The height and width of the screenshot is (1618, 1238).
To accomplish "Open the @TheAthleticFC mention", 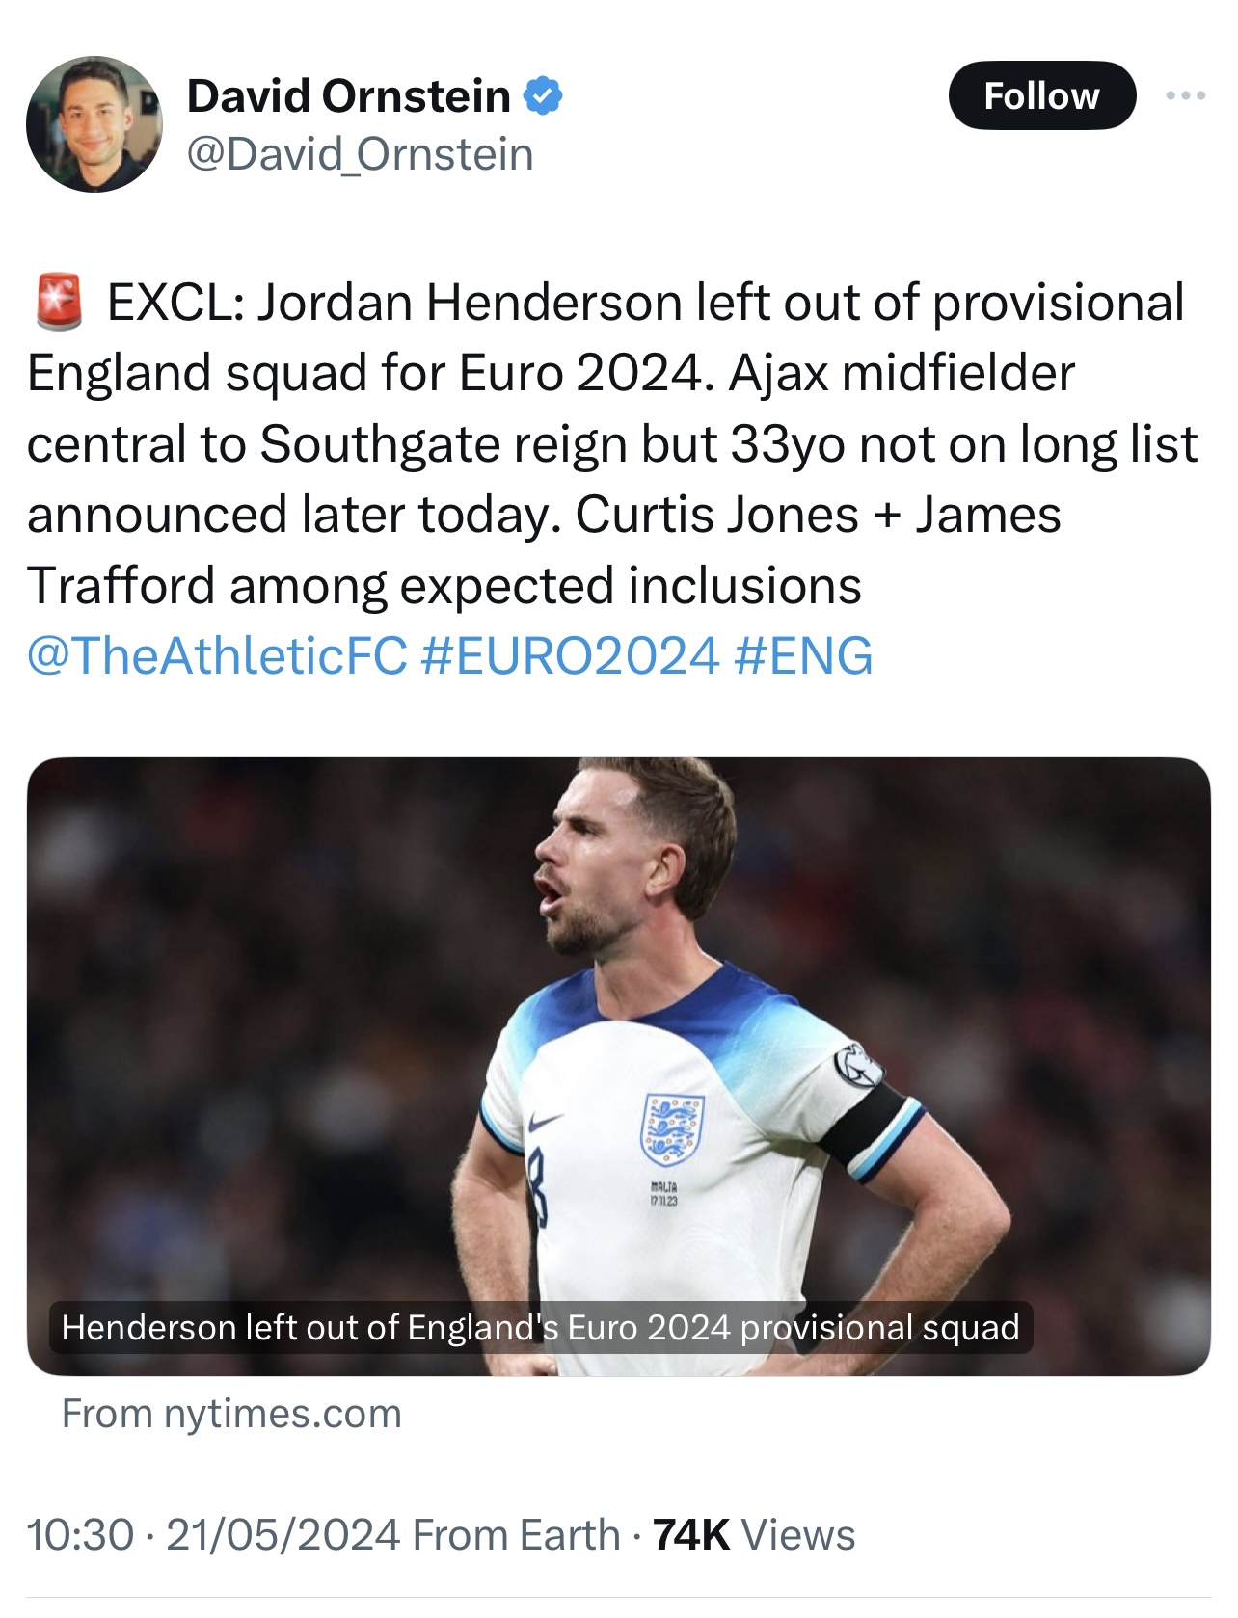I will pos(217,655).
